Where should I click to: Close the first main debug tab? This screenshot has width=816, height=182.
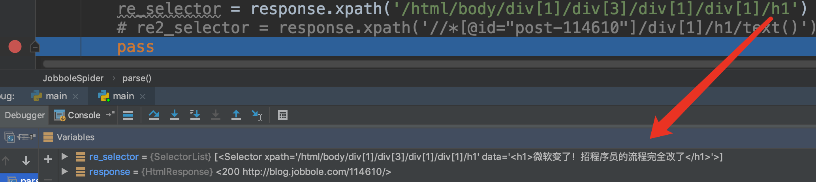click(x=75, y=96)
